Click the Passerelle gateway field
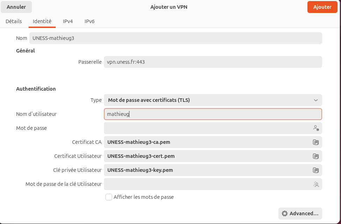The width and height of the screenshot is (341, 224). click(213, 62)
